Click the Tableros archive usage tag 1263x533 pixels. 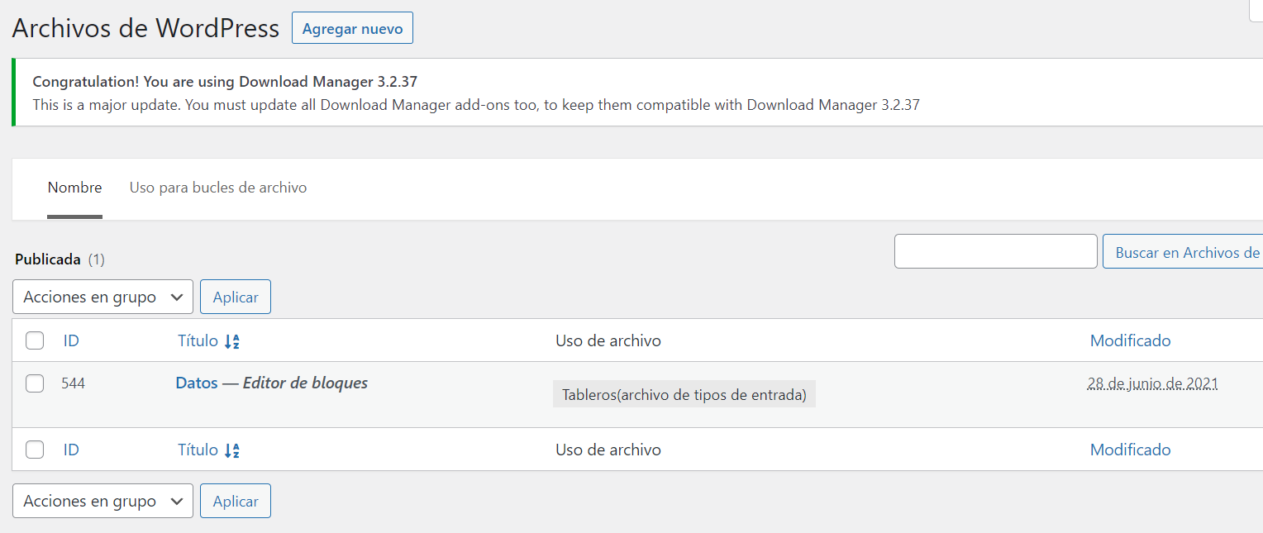pyautogui.click(x=684, y=394)
